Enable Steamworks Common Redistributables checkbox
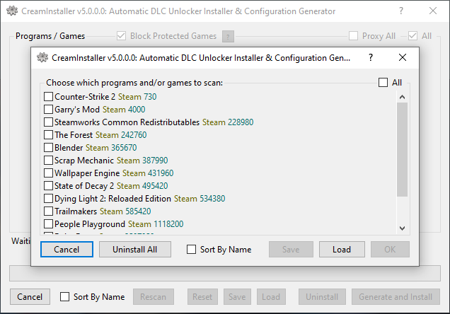This screenshot has width=450, height=314. (48, 122)
